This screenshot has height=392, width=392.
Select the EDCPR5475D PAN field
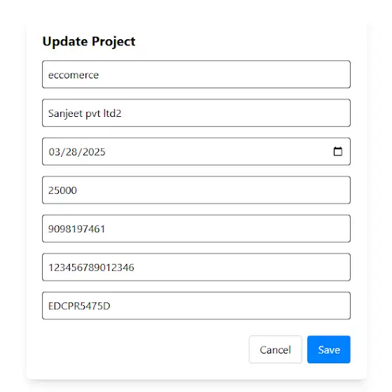(196, 305)
